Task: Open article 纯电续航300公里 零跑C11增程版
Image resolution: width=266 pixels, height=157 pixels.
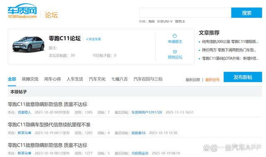Action: (230, 42)
